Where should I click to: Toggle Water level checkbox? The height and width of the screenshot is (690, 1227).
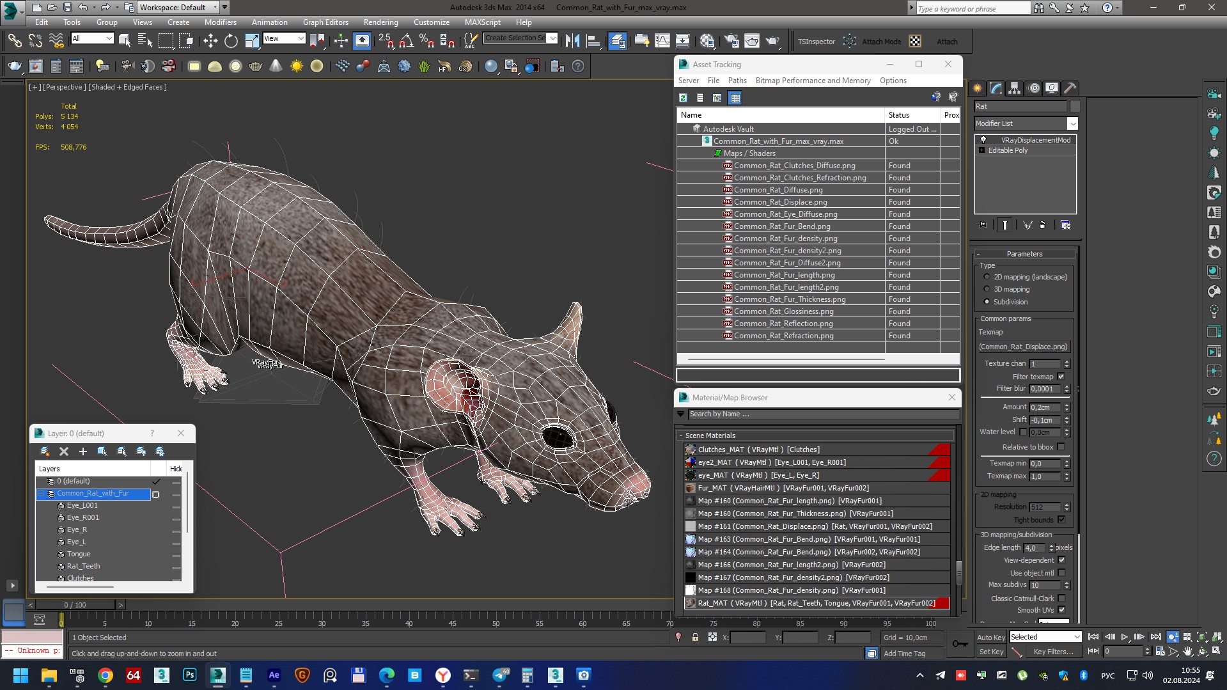[x=1023, y=432]
